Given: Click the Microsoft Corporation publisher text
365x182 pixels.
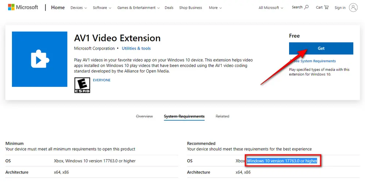Looking at the screenshot, I should tap(94, 49).
